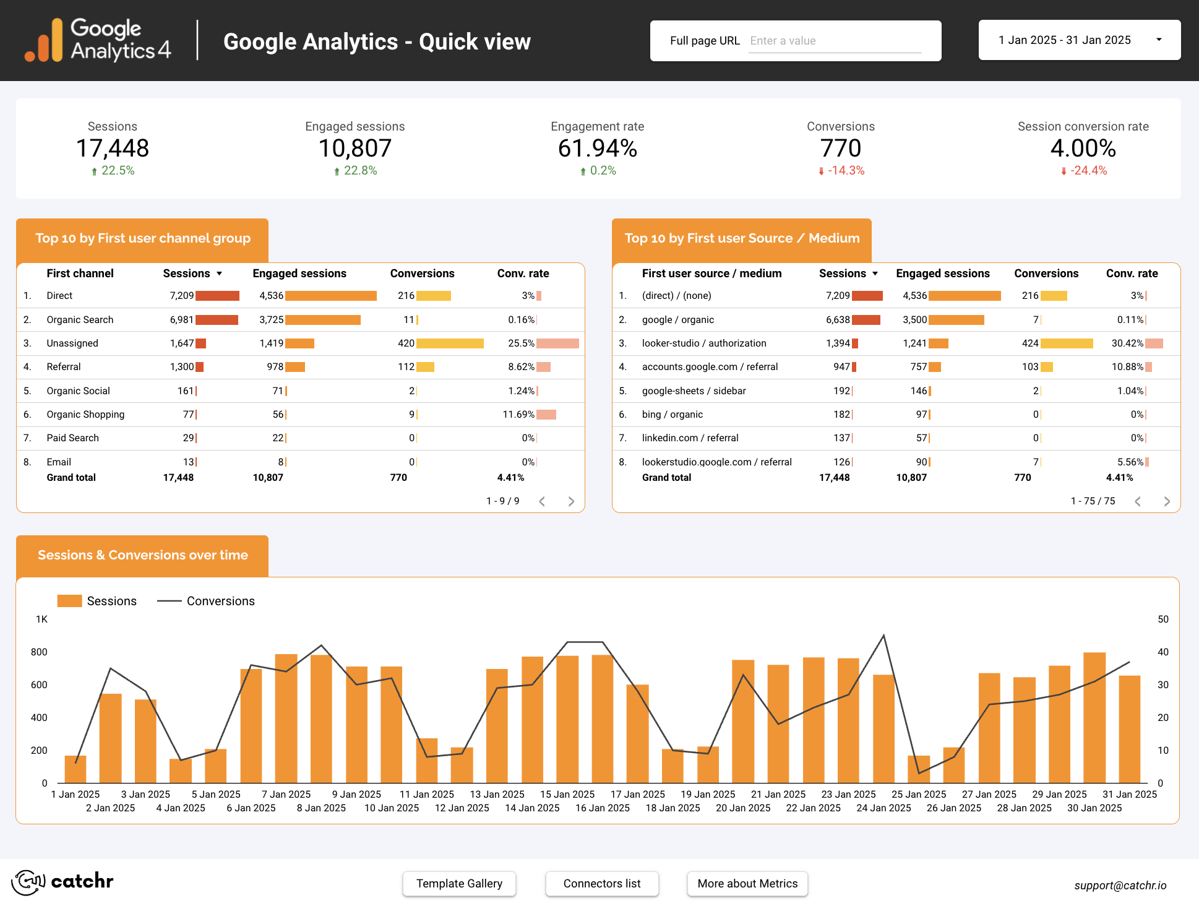Advance Source/Medium table to next page
The width and height of the screenshot is (1199, 906).
pyautogui.click(x=1167, y=501)
